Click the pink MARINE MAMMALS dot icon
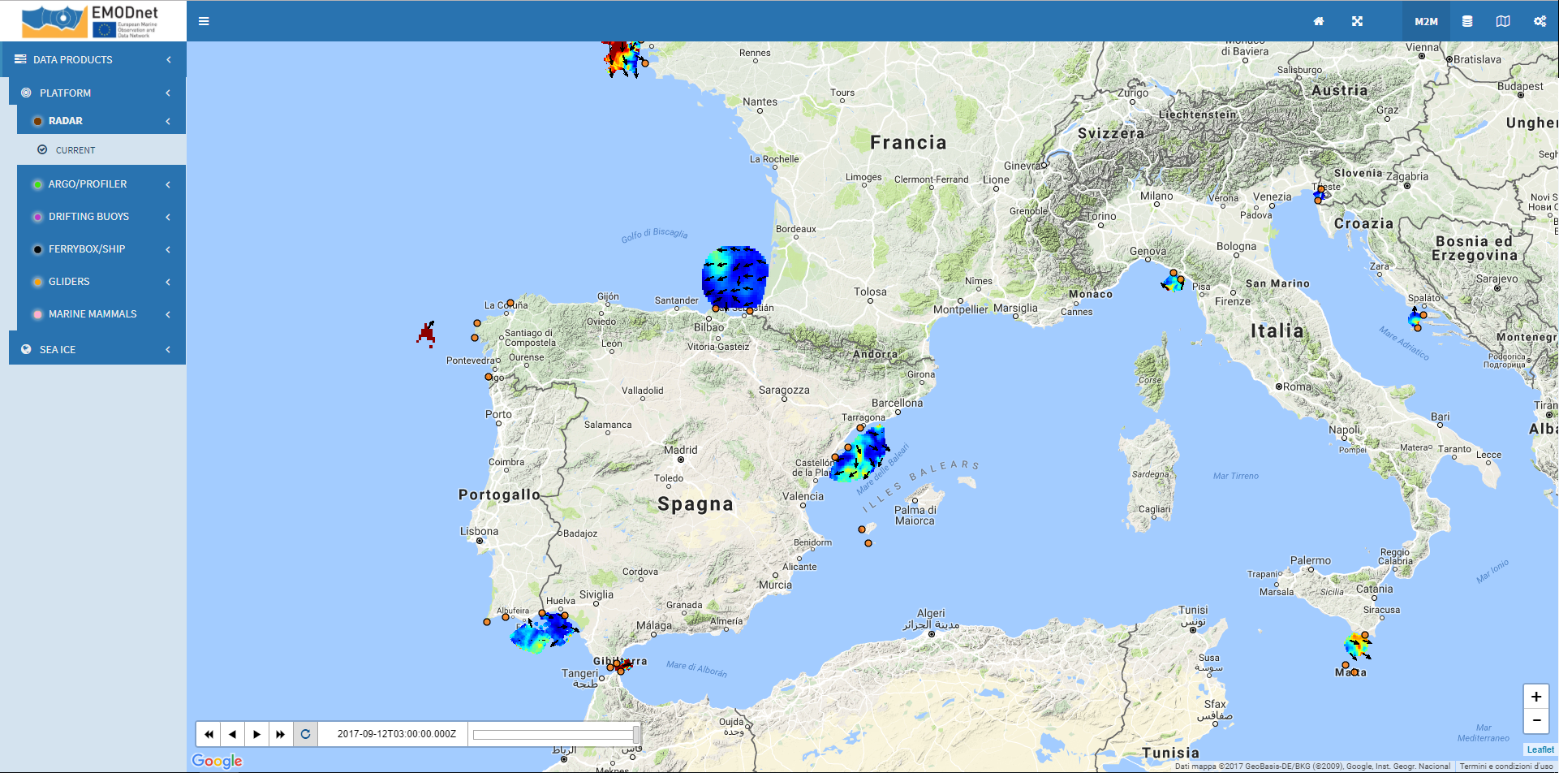Screen dimensions: 1559x773 pyautogui.click(x=37, y=314)
